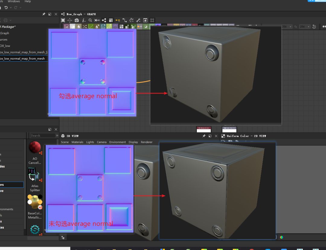Pin the 3D View panel

coord(204,136)
